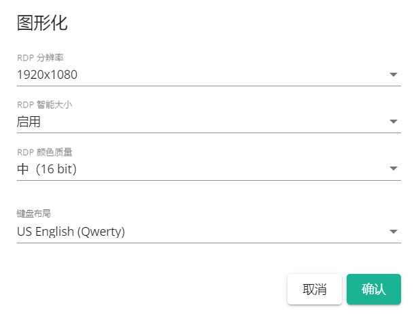The height and width of the screenshot is (314, 416).
Task: Click the RDP 智能大小 field label
Action: click(44, 105)
